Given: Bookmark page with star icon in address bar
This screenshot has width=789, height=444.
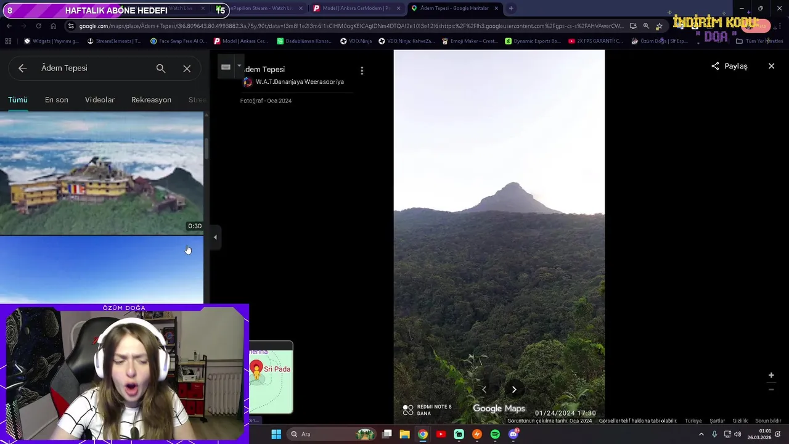Looking at the screenshot, I should [659, 26].
